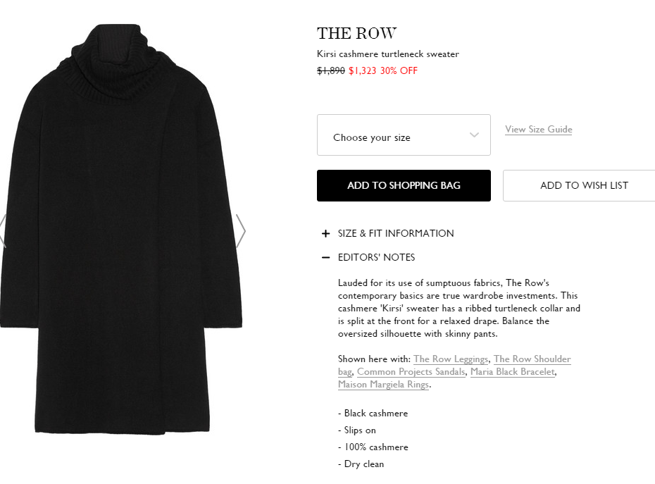Viewport: 655px width, 484px height.
Task: Click the previous image arrow
Action: pyautogui.click(x=2, y=231)
